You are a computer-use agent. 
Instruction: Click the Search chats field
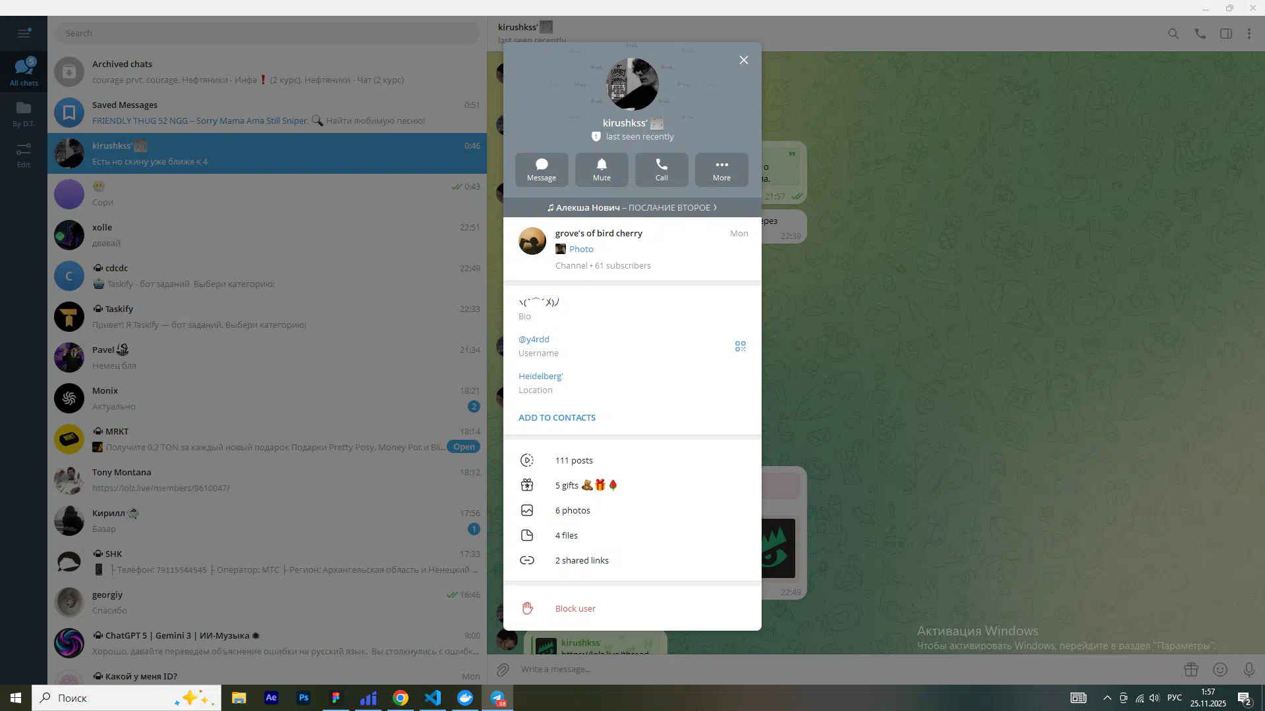click(267, 33)
